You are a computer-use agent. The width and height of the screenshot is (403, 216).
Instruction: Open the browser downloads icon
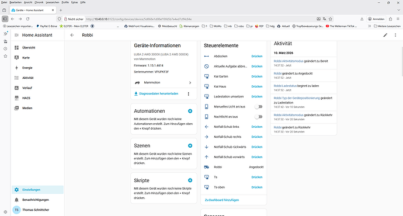pyautogui.click(x=362, y=19)
